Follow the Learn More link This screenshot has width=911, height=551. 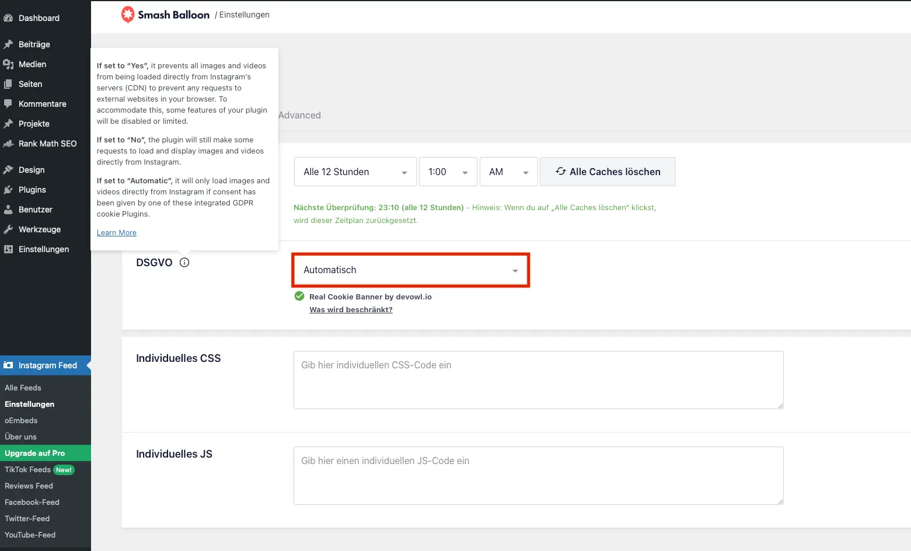[117, 233]
